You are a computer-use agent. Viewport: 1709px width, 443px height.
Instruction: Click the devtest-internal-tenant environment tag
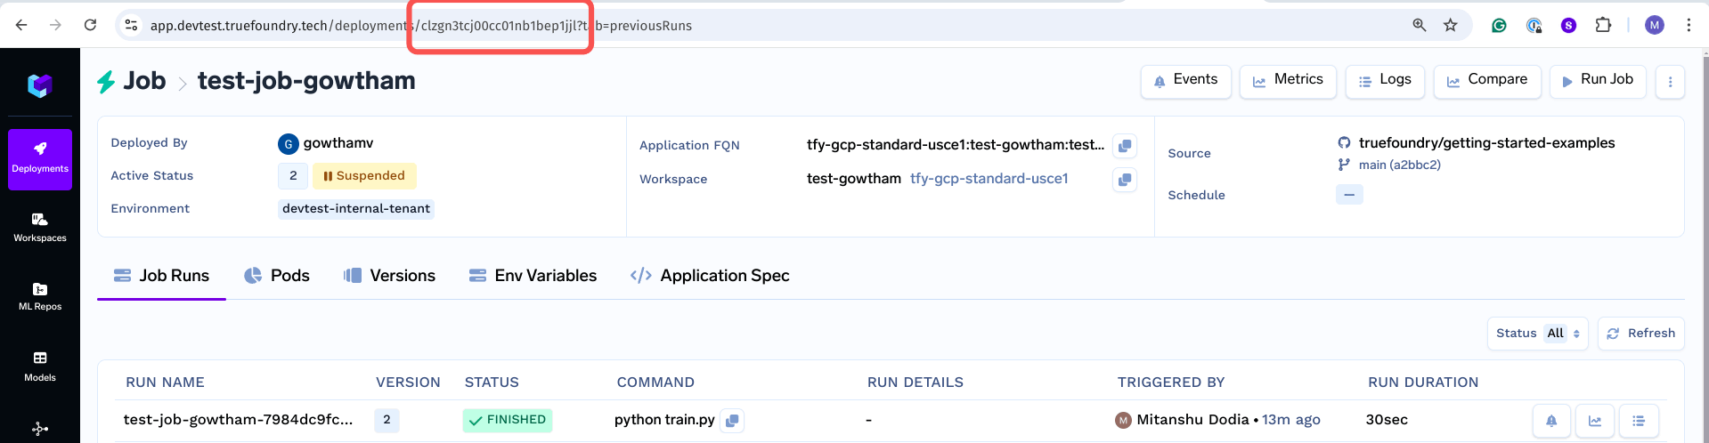tap(356, 209)
